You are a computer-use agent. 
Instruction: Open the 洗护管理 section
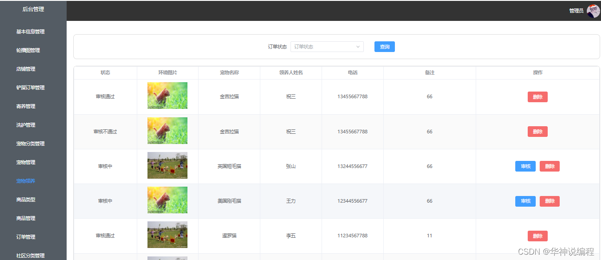click(26, 125)
